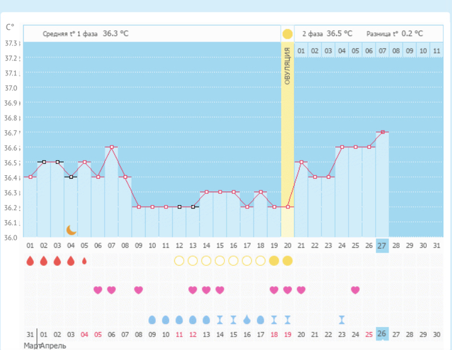Click the pink heart on cycle day 25
Image resolution: width=452 pixels, height=350 pixels.
tap(355, 290)
